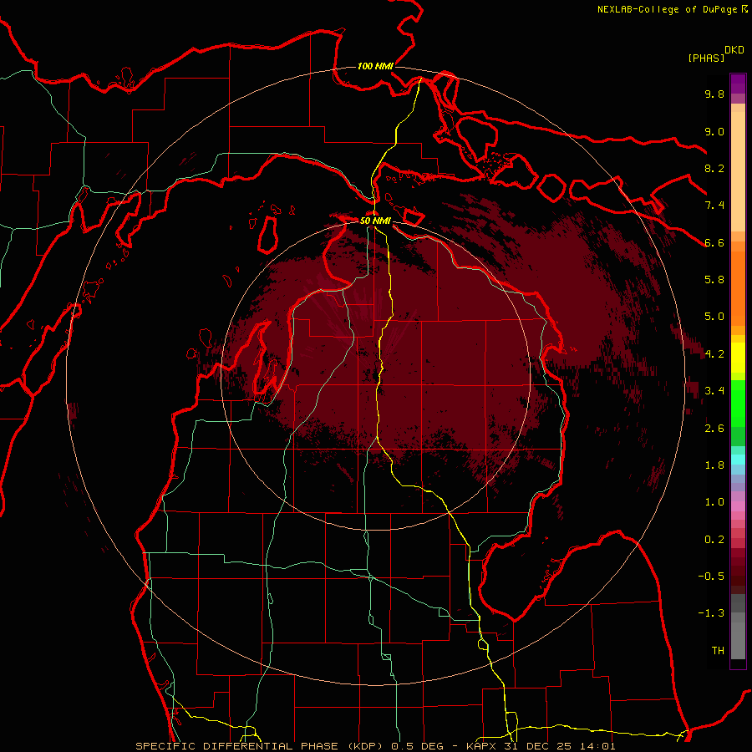Click the 0.2 value on color scale

714,540
